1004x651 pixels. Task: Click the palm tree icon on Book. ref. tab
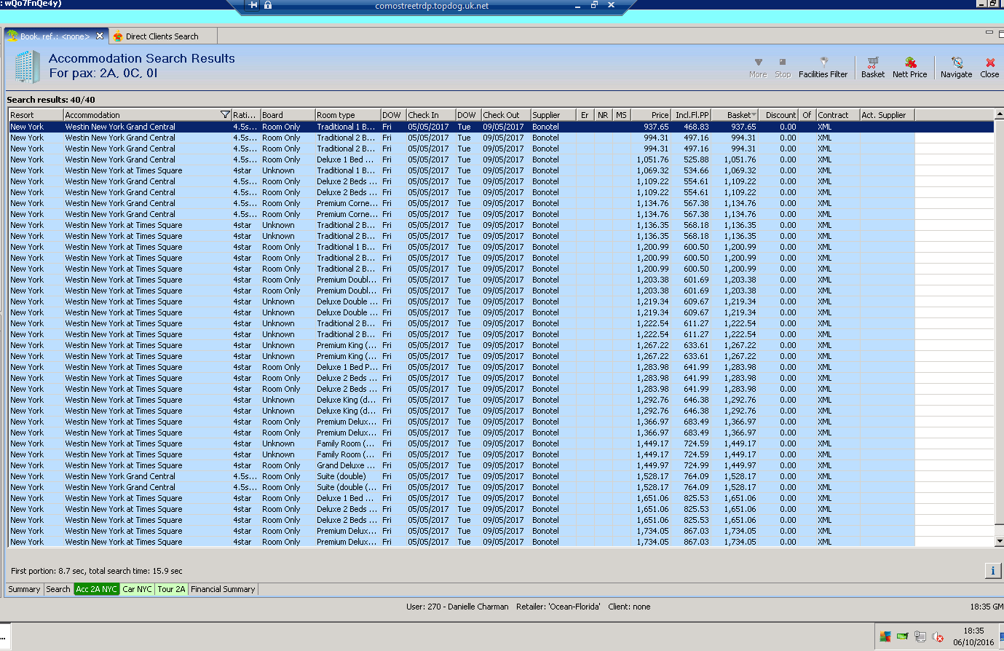pos(12,36)
